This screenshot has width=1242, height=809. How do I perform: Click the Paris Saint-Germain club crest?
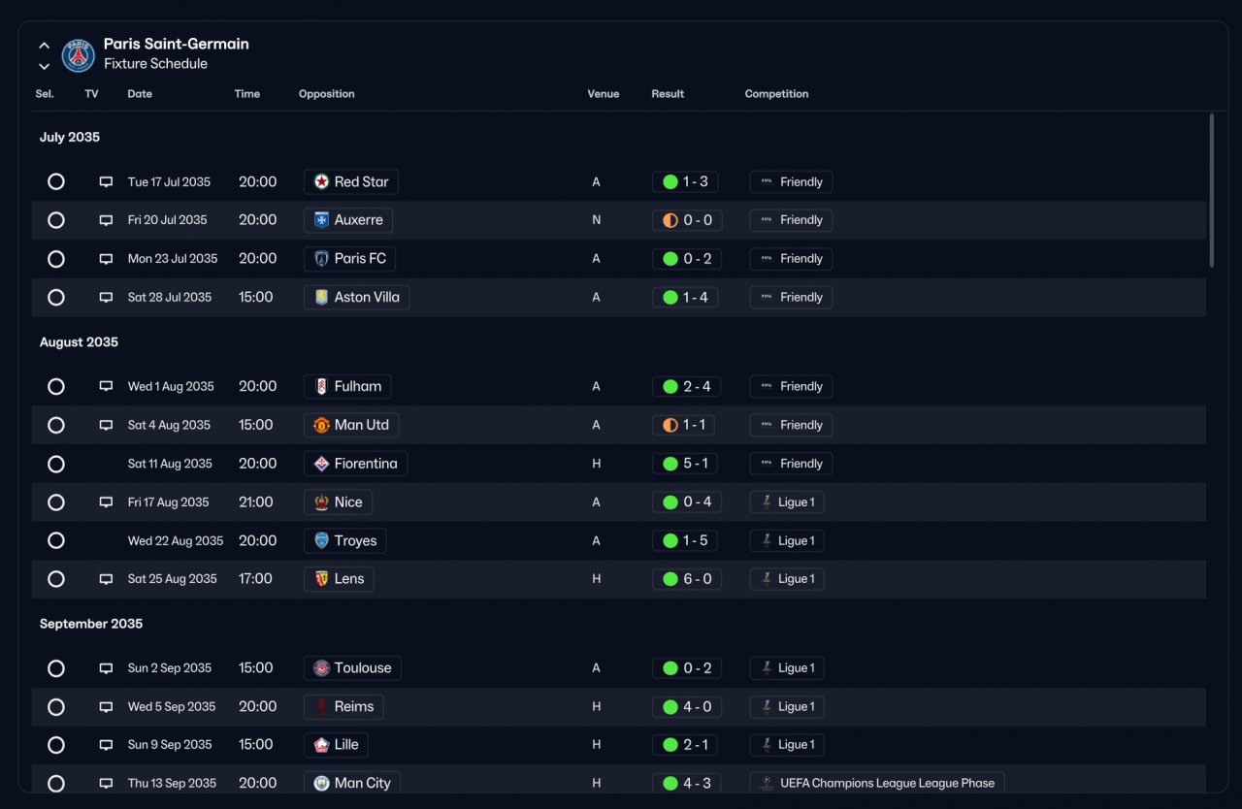79,55
